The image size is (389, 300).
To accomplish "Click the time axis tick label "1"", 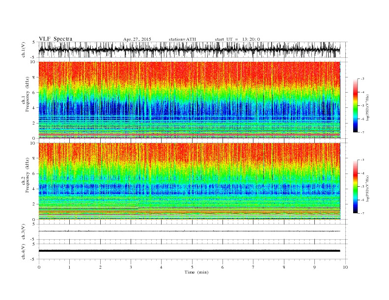I will pos(69,267).
